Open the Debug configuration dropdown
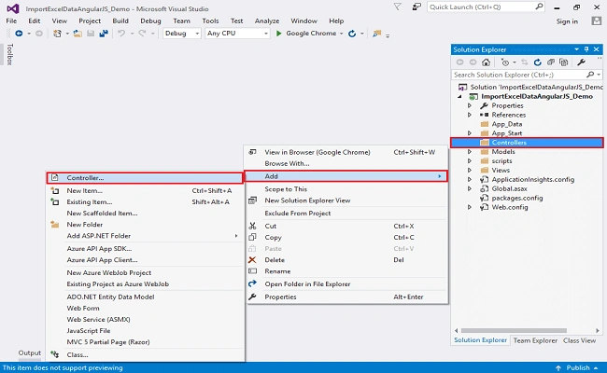The width and height of the screenshot is (607, 373). [182, 34]
